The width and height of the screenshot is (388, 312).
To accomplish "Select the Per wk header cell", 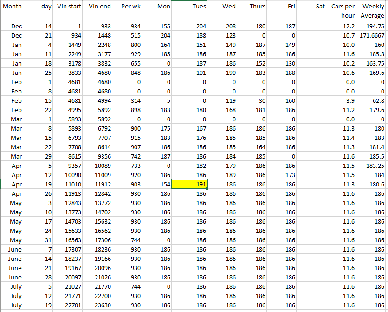I will coord(128,7).
